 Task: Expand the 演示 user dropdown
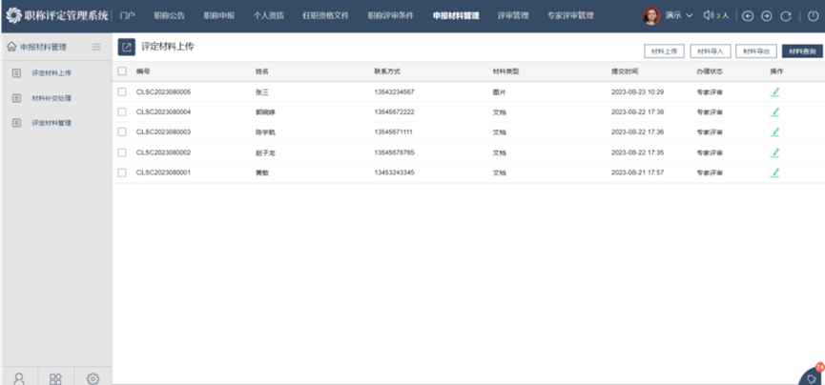click(679, 16)
